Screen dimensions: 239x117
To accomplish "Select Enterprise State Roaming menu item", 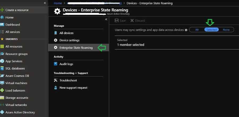I will tap(79, 48).
